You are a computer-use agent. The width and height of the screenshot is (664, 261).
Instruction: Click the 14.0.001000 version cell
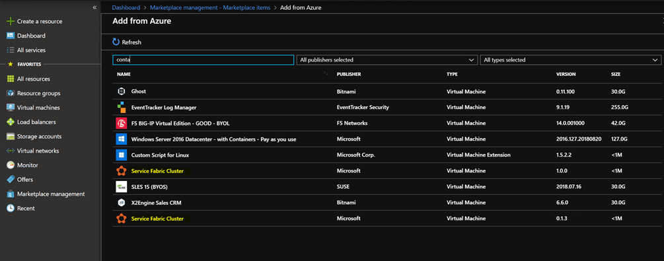[x=570, y=124]
